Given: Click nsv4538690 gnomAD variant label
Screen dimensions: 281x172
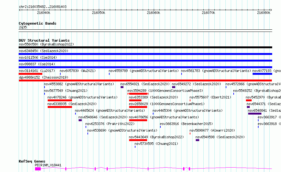Looking at the screenshot, I should point(122,130).
